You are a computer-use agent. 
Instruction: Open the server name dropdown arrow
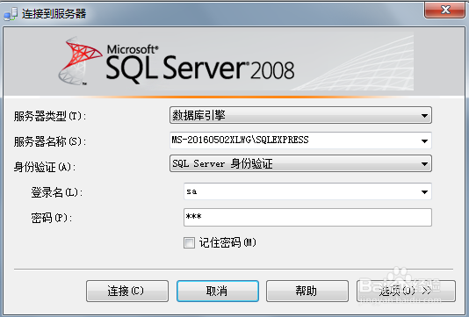point(424,140)
